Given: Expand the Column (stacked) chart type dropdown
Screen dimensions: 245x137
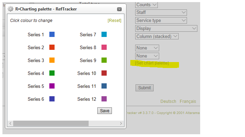Looking at the screenshot, I should click(157, 36).
